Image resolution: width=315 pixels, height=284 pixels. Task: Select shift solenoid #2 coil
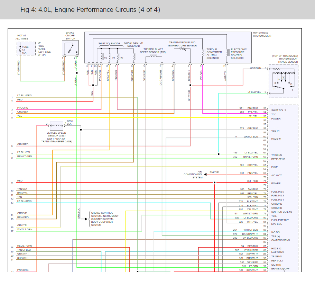102,57
